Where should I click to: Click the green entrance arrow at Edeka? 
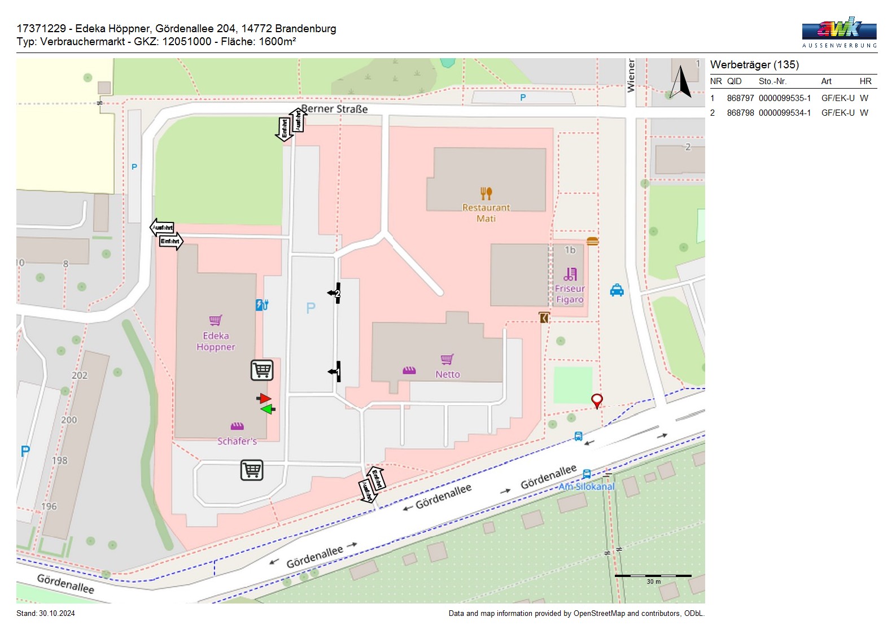[x=268, y=409]
